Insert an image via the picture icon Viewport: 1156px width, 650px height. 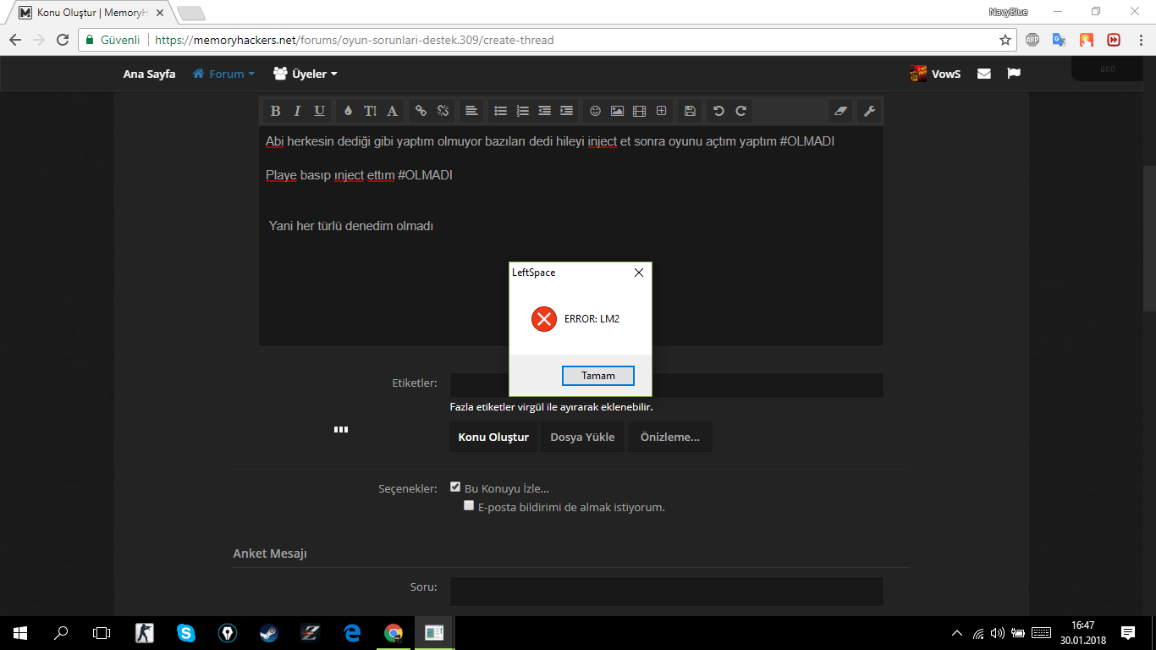617,111
